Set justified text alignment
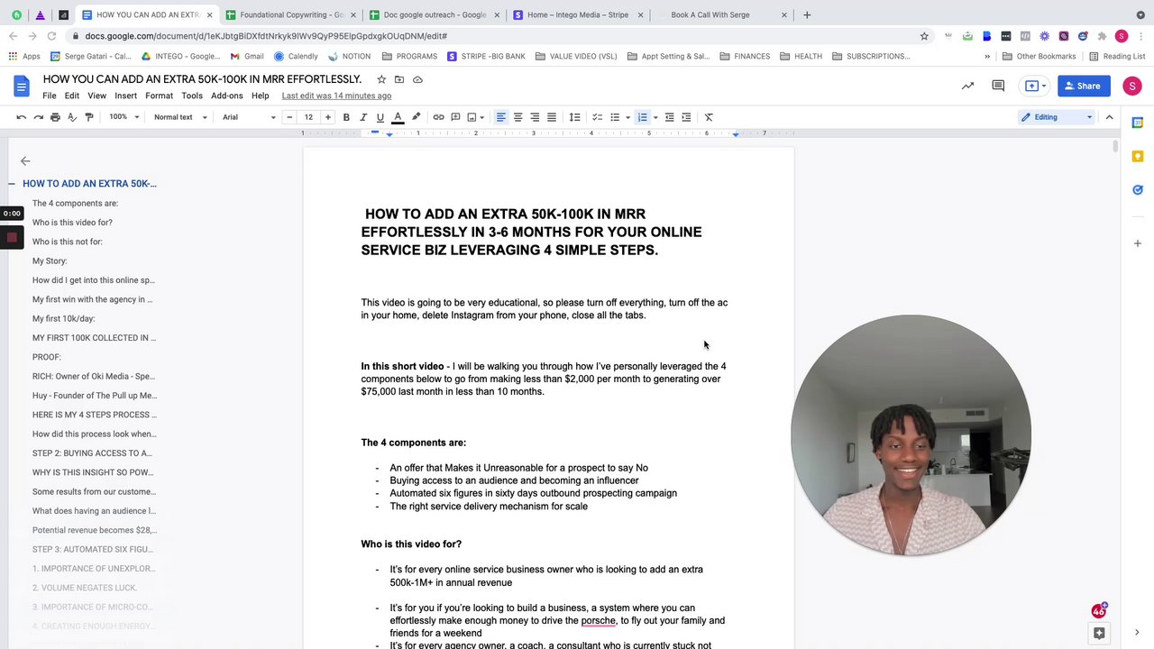 (x=552, y=117)
